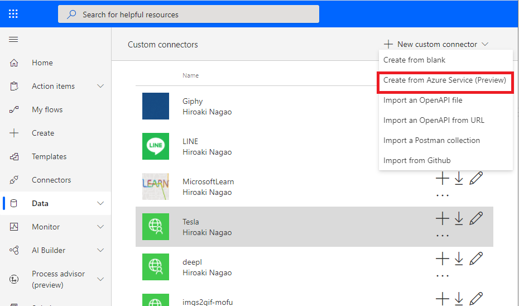Expand the Monitor chevron
Image resolution: width=519 pixels, height=306 pixels.
(100, 227)
